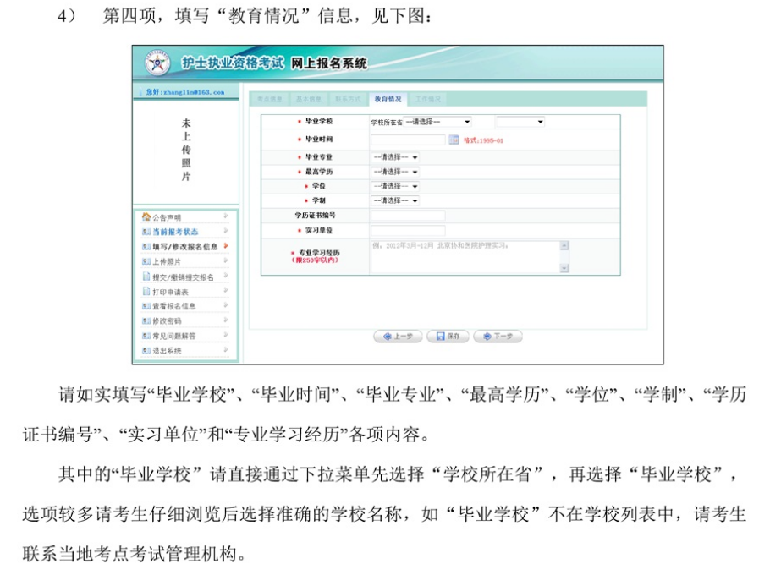770x575 pixels.
Task: Click the 保存 save button
Action: [x=448, y=337]
